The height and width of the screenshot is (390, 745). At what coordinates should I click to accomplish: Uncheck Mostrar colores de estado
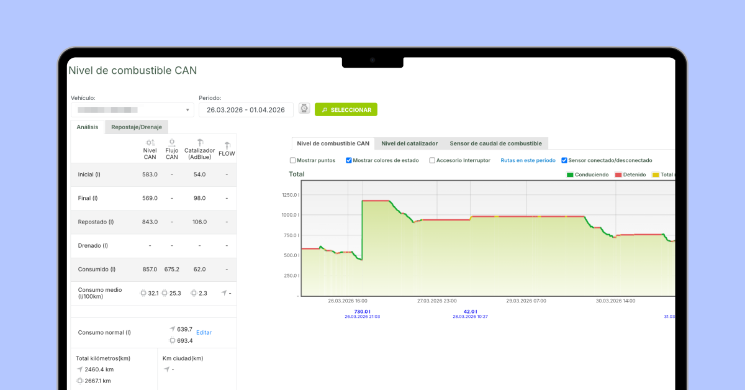[x=349, y=160]
